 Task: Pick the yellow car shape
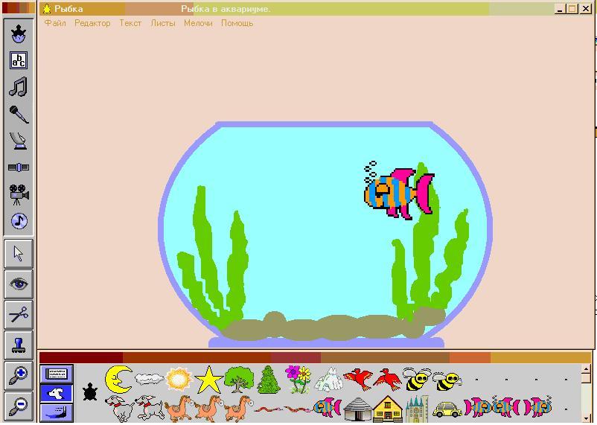click(448, 409)
